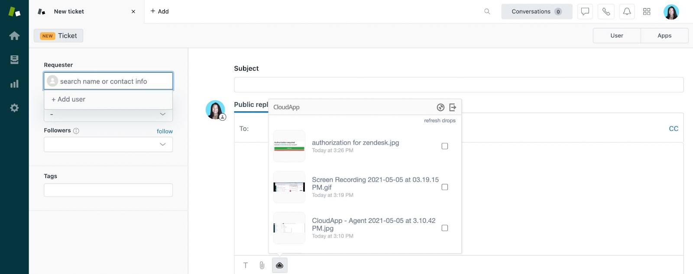Viewport: 693px width, 274px height.
Task: Open notifications bell icon
Action: pos(627,12)
